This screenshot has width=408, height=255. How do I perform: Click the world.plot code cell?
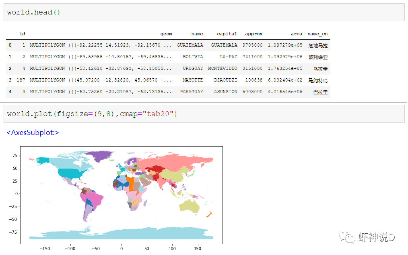pyautogui.click(x=204, y=114)
